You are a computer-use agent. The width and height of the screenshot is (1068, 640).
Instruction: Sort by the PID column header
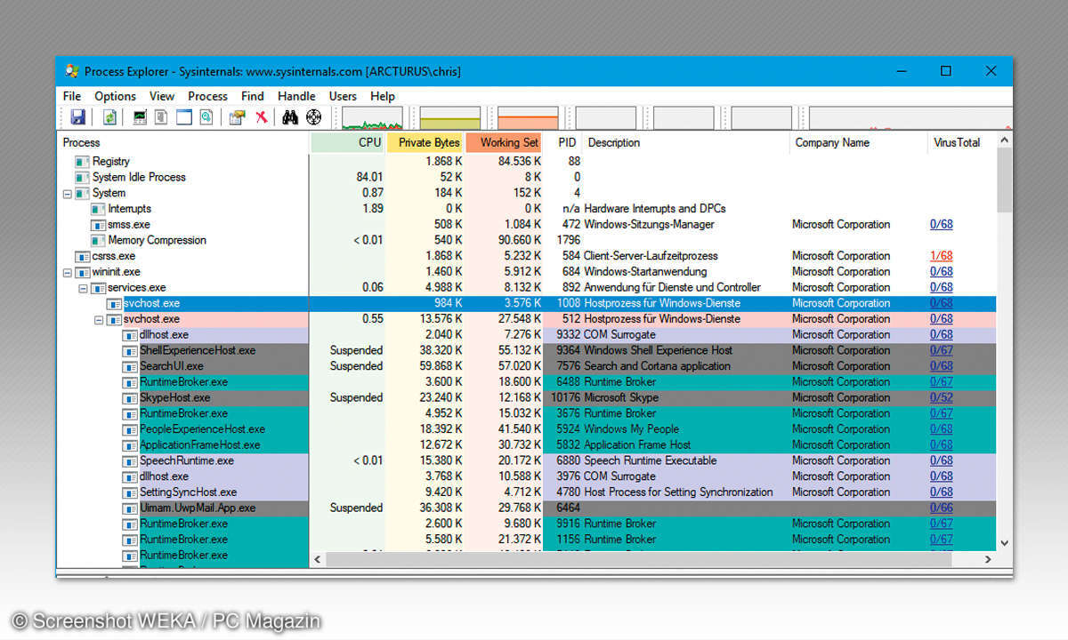[x=563, y=142]
